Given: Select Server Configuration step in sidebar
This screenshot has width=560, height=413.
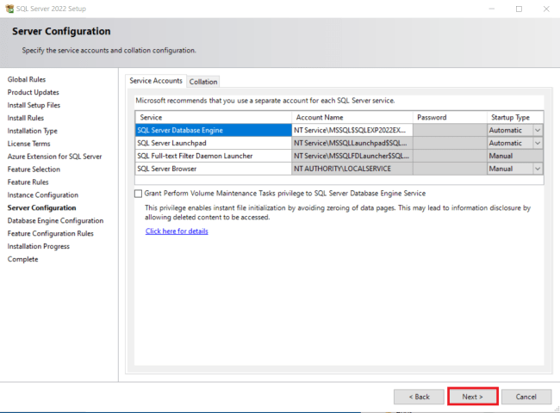Looking at the screenshot, I should 42,208.
